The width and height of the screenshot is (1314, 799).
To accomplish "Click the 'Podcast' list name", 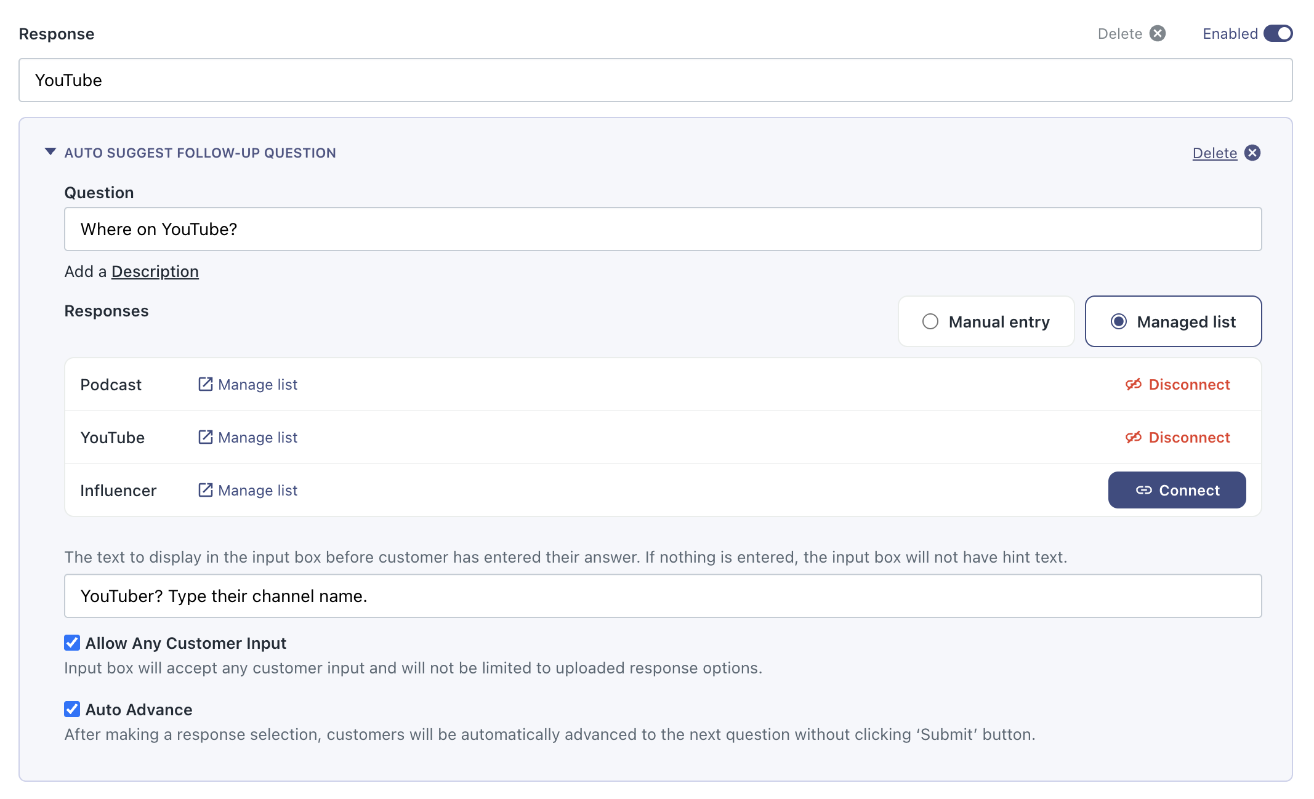I will [111, 384].
